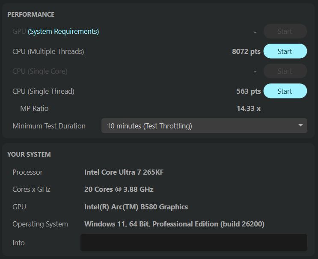The height and width of the screenshot is (259, 318).
Task: Select the 563 pts single-thread score
Action: pyautogui.click(x=248, y=91)
